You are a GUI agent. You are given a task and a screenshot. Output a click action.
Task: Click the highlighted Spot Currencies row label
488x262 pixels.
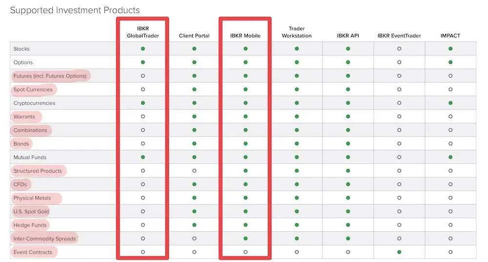pyautogui.click(x=33, y=90)
